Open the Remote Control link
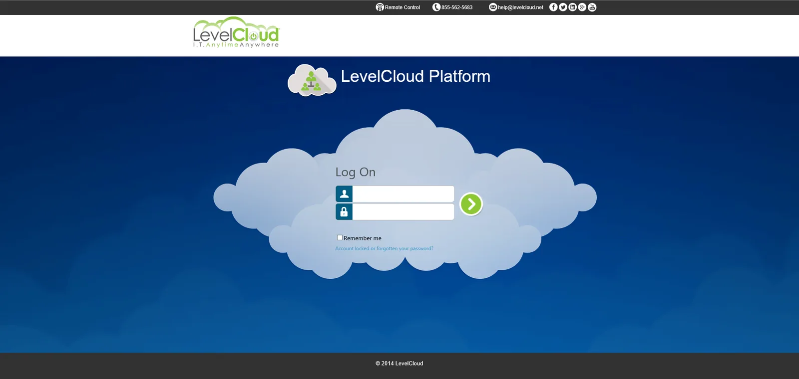This screenshot has height=379, width=799. coord(402,7)
